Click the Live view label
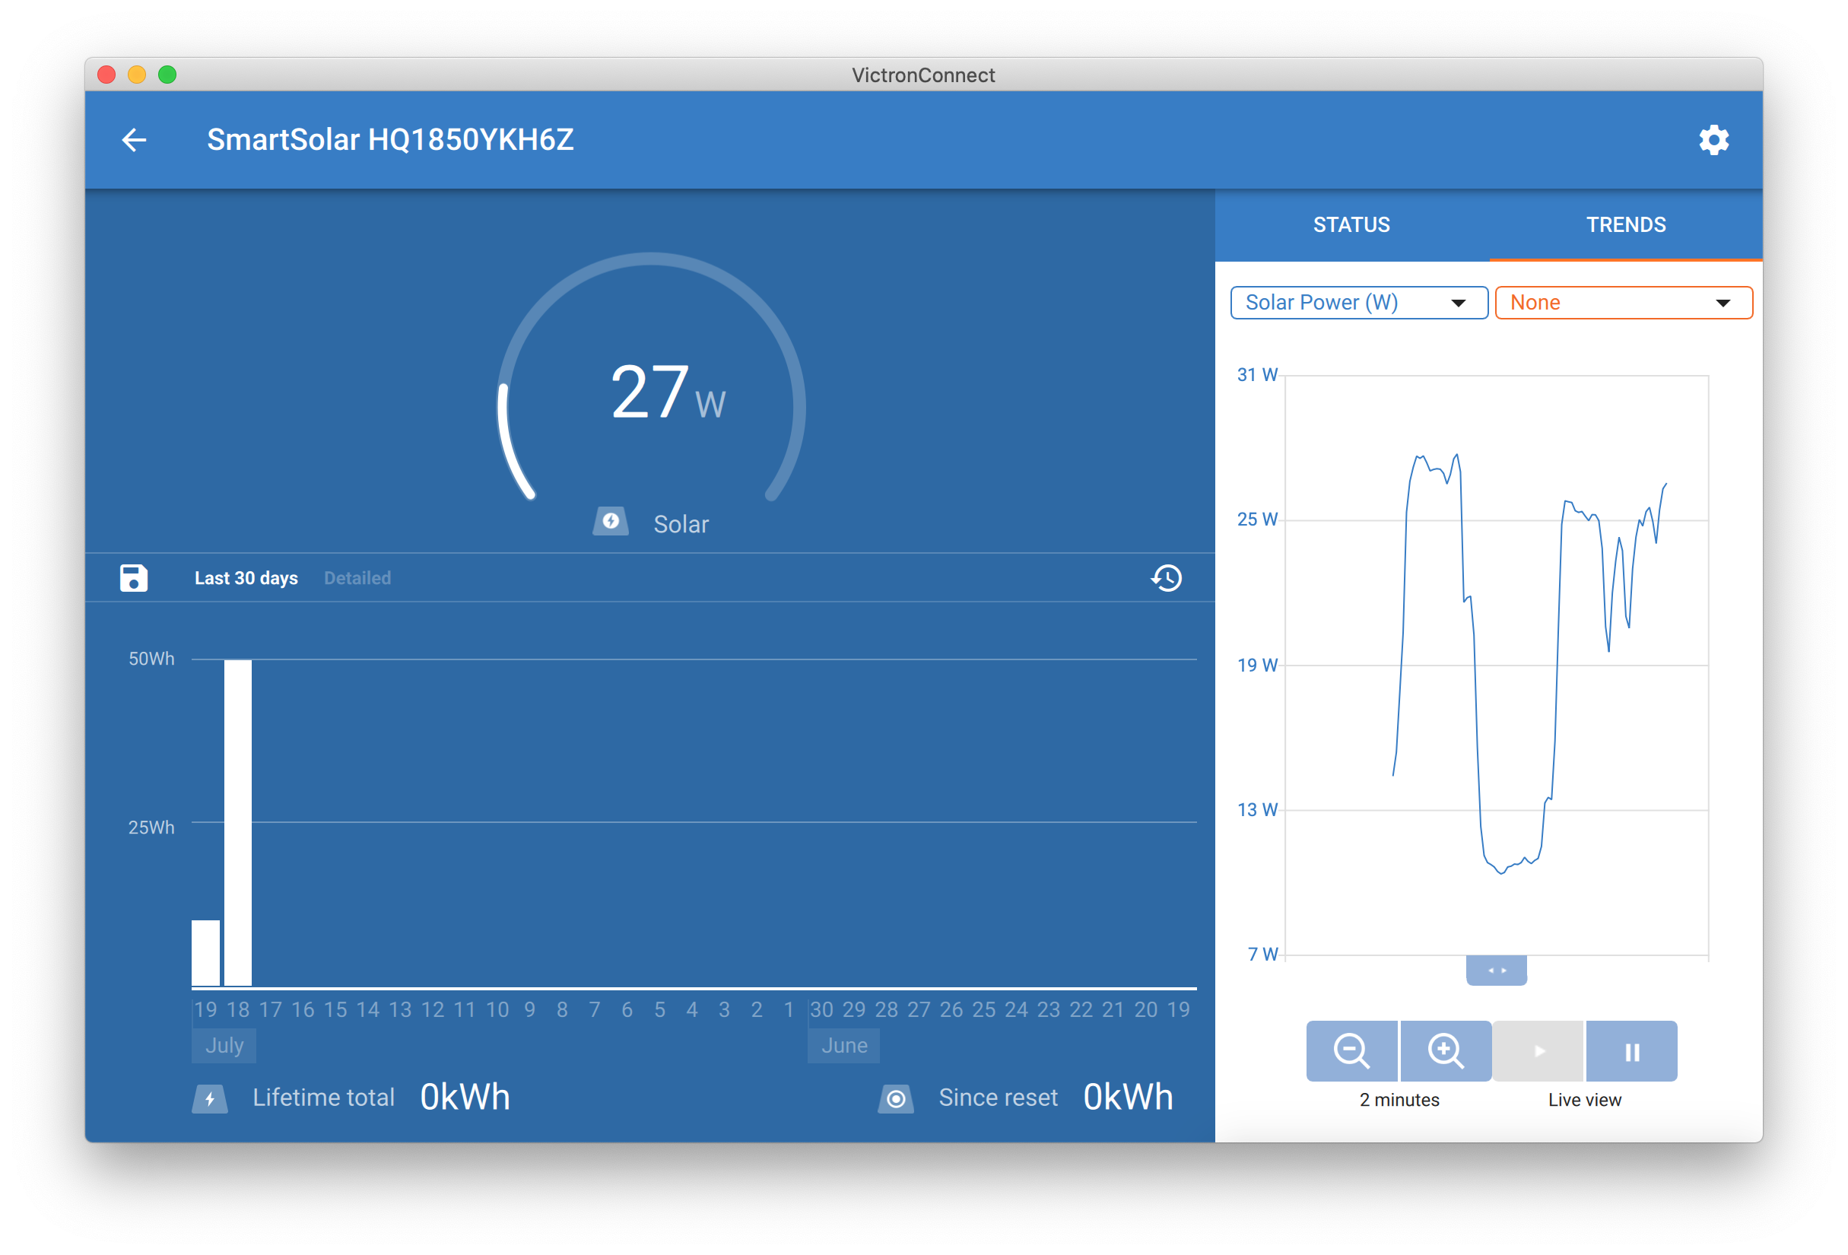The image size is (1848, 1255). (1584, 1100)
